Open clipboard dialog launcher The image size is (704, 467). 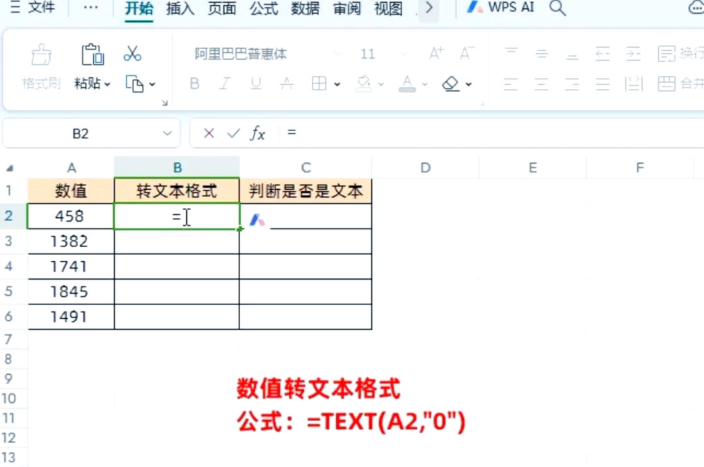[164, 103]
